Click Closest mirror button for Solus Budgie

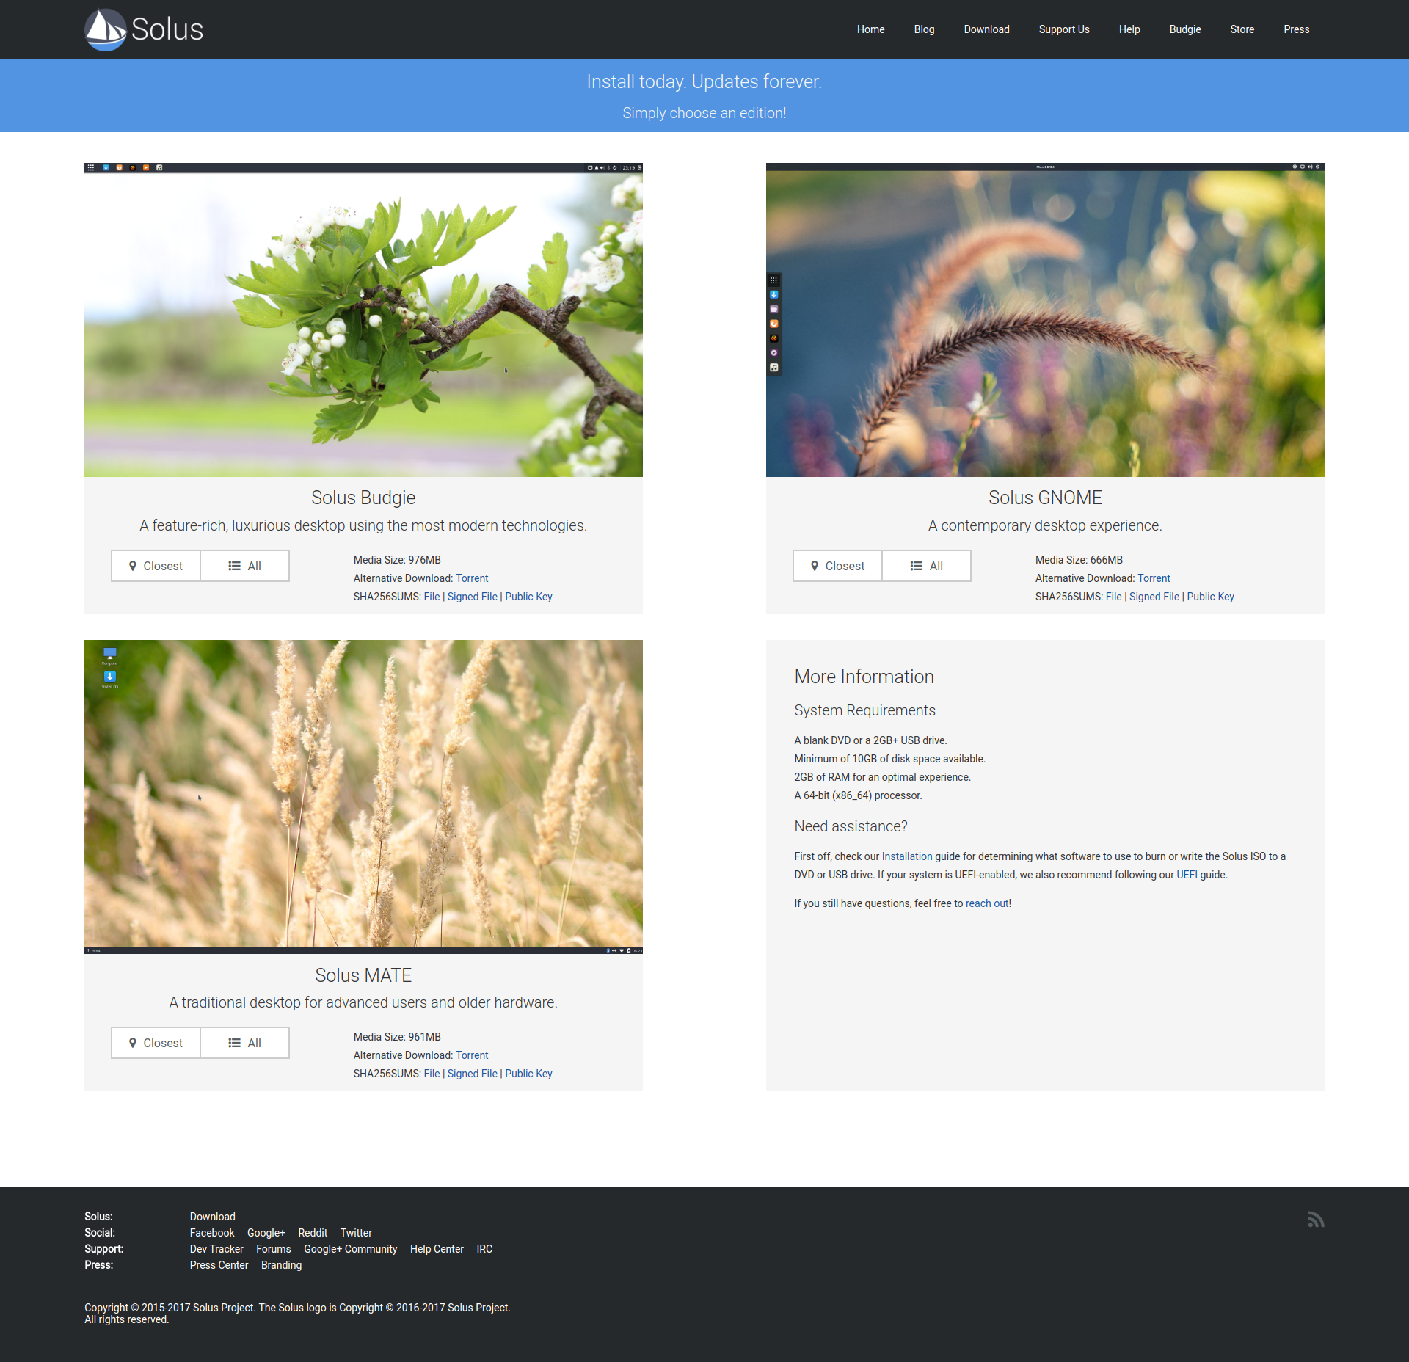coord(156,566)
